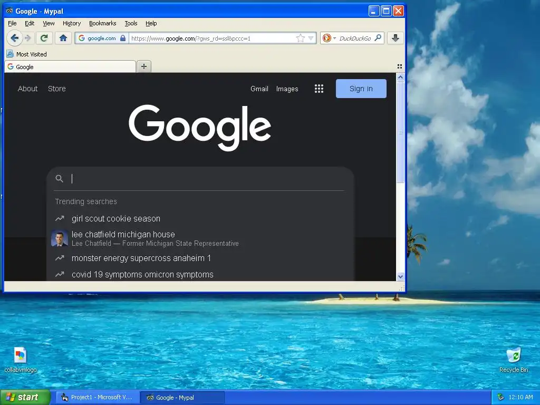Image resolution: width=540 pixels, height=405 pixels.
Task: Bookmark this page with the star icon
Action: coord(300,38)
